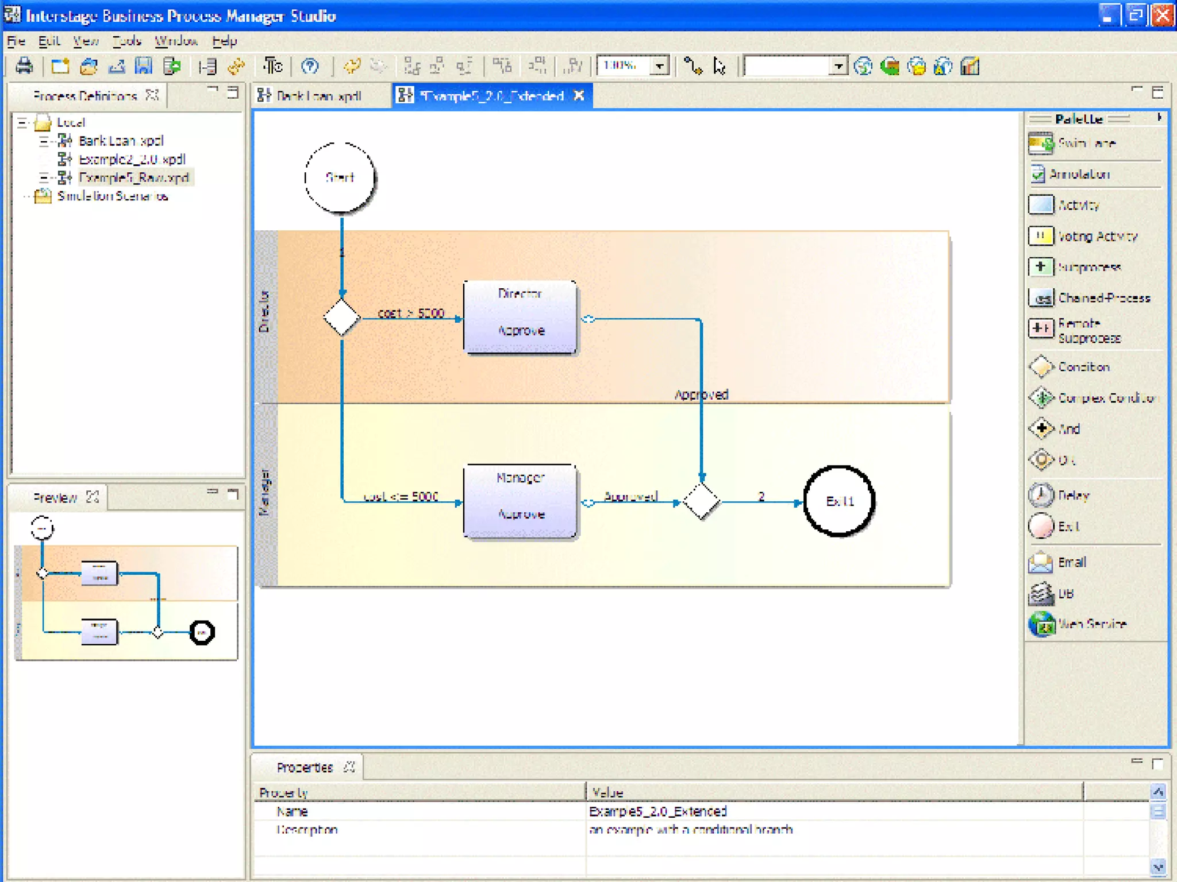This screenshot has width=1177, height=882.
Task: Click the Save floppy disk icon
Action: (144, 66)
